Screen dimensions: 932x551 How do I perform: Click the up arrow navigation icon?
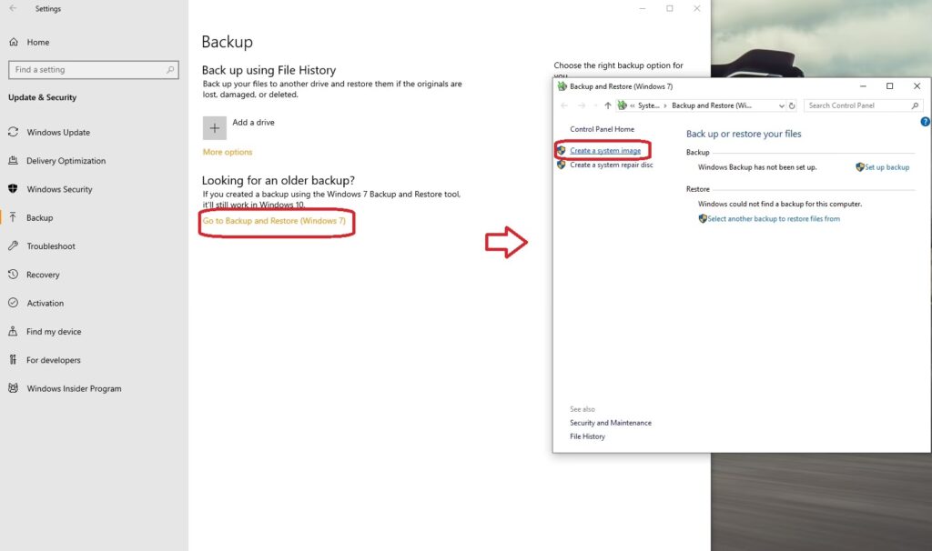pyautogui.click(x=608, y=105)
